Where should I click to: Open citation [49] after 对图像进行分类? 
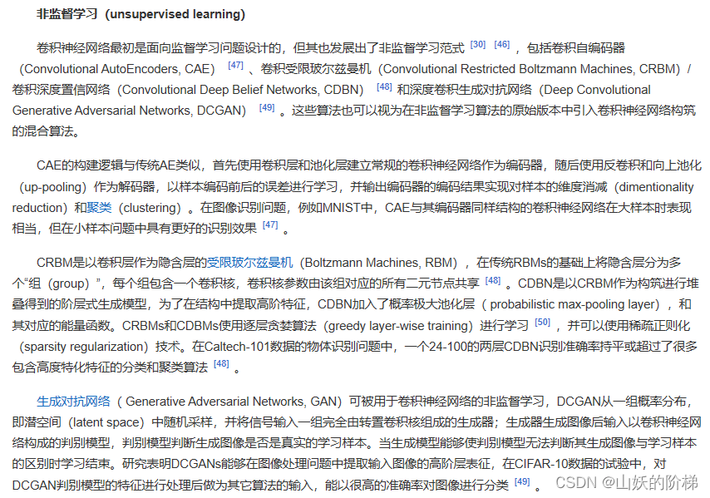[522, 481]
